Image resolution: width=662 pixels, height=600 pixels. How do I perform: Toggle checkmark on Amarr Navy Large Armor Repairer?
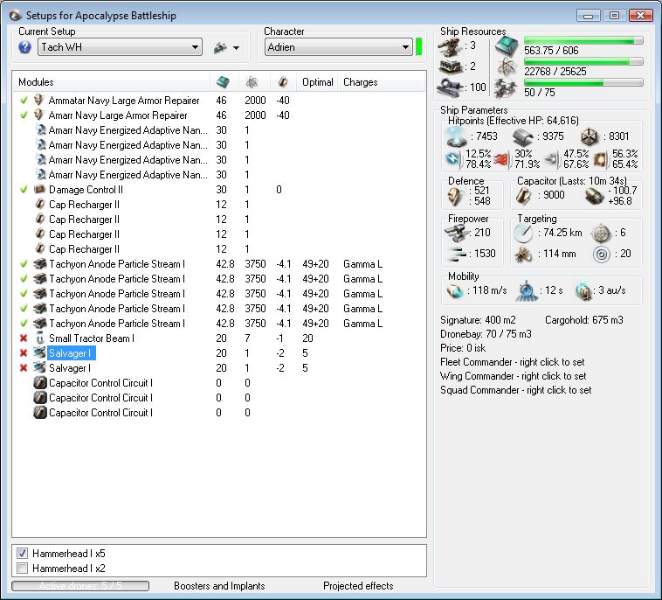[x=24, y=115]
